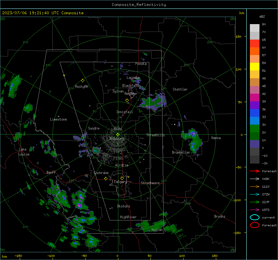Click the cyan 'current' ellipse legend icon

click(x=255, y=217)
